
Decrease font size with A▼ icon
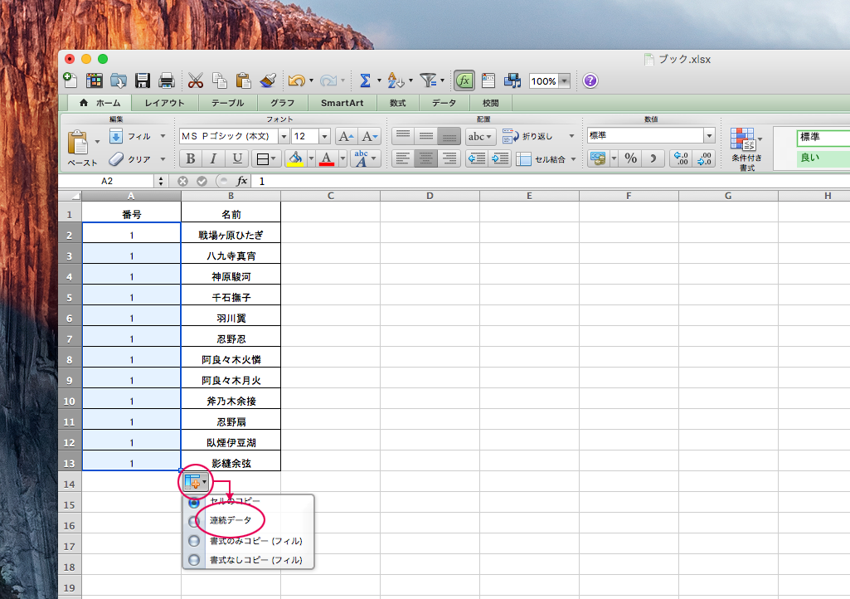coord(369,136)
